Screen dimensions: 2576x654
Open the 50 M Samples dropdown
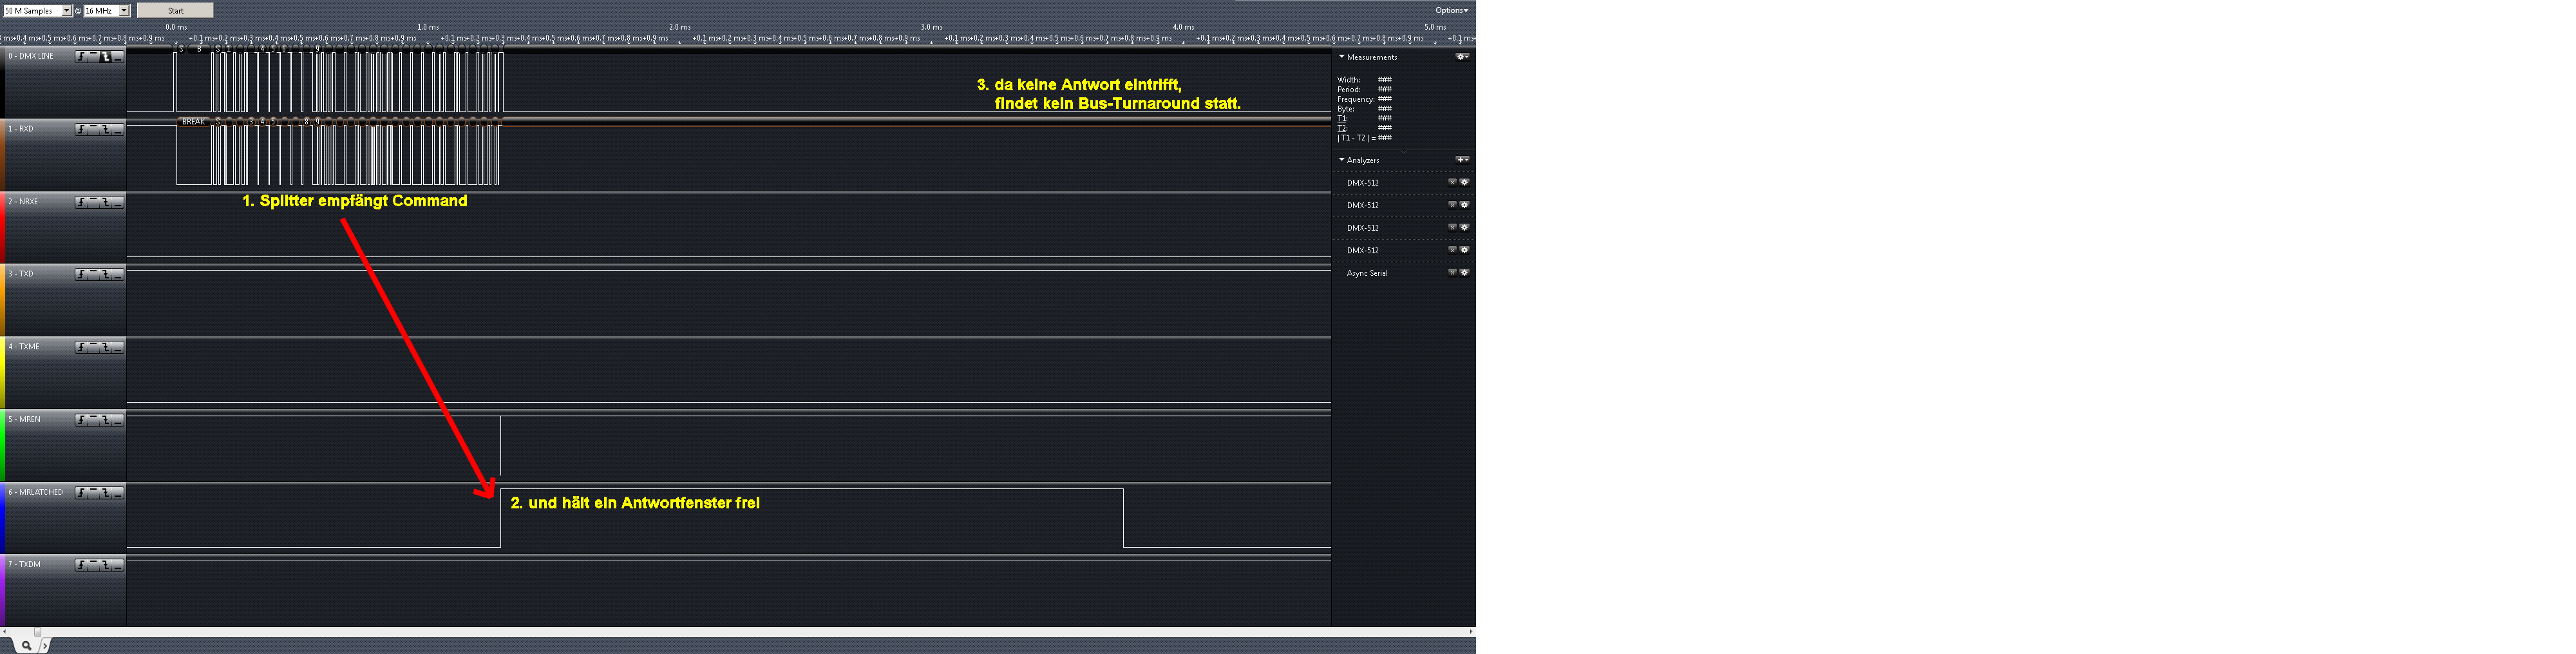66,11
